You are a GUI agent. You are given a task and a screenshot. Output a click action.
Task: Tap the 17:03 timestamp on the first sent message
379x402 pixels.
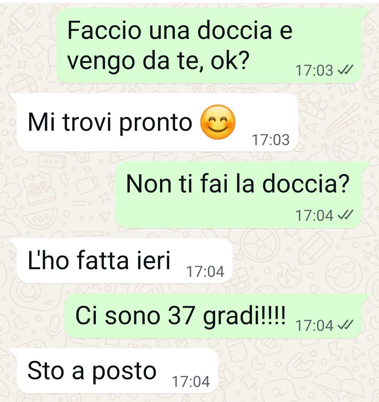(314, 70)
